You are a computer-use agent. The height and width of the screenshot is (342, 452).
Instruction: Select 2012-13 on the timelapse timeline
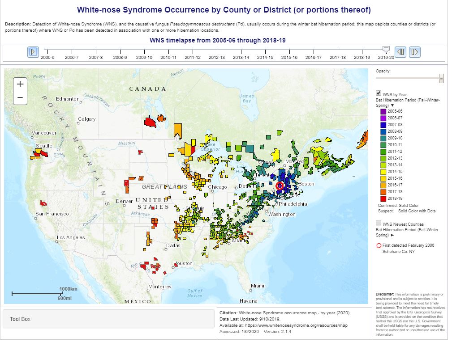(x=217, y=57)
